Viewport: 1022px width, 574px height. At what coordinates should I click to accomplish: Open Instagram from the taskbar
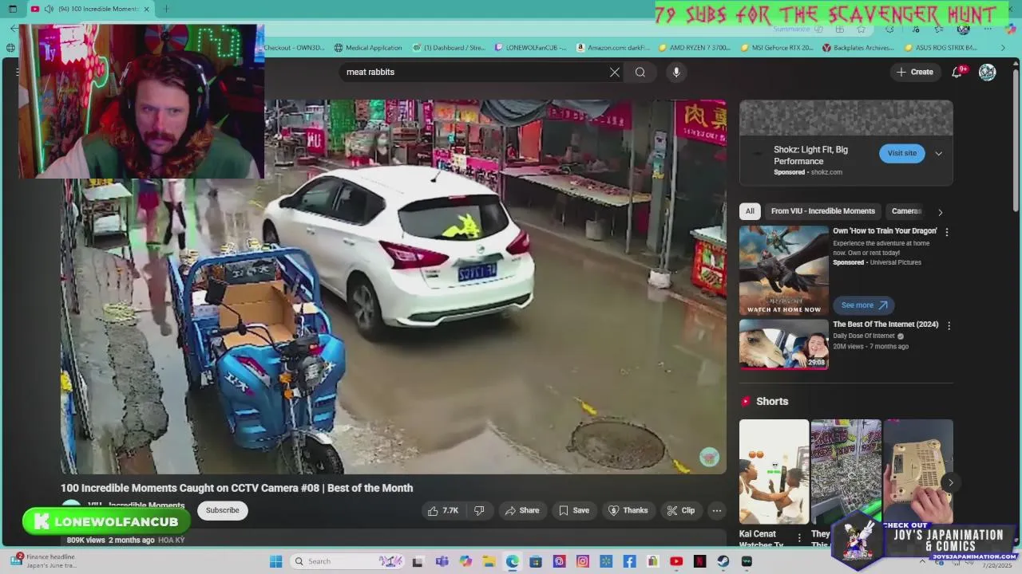(x=583, y=561)
